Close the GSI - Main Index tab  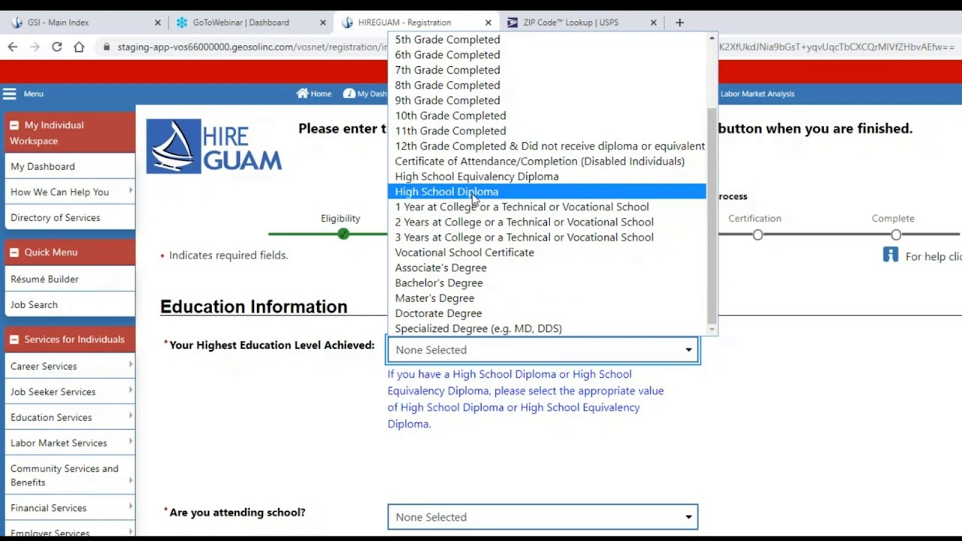click(x=158, y=23)
